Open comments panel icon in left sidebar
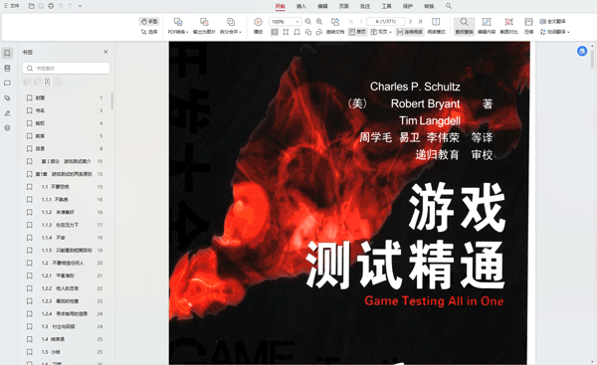Screen dimensions: 597x365 (7, 83)
